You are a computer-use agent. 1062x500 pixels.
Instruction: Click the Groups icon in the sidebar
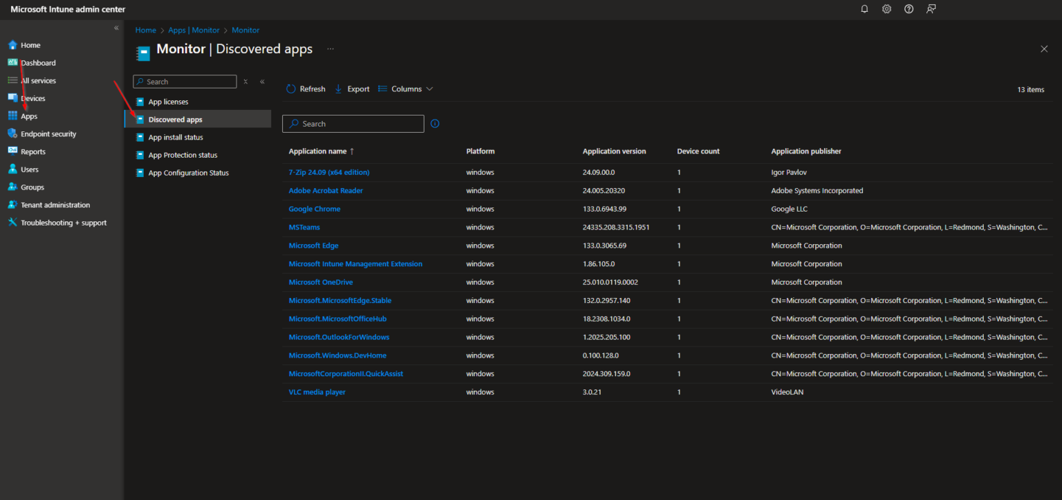(12, 187)
